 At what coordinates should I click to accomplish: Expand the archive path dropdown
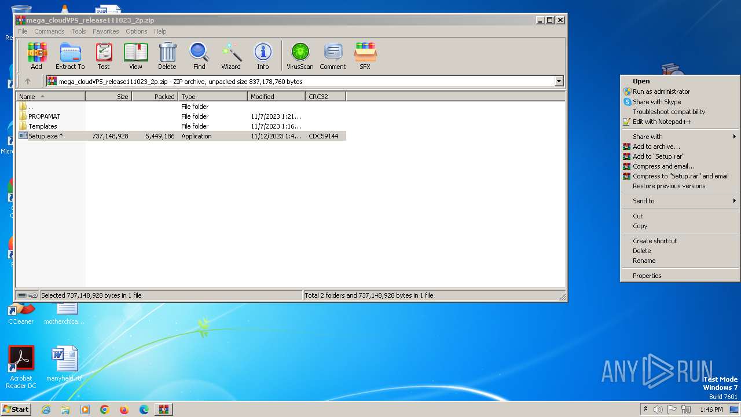[x=559, y=82]
